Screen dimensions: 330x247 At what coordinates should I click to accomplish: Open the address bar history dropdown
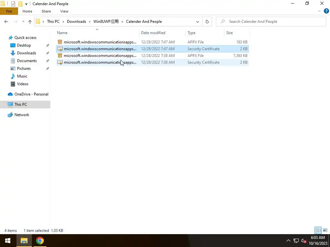[198, 22]
